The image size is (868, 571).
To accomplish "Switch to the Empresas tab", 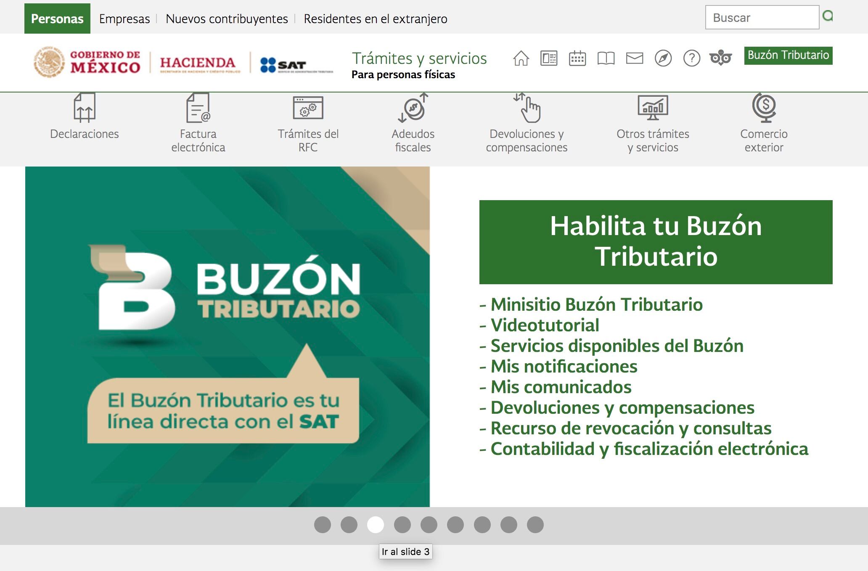I will (x=124, y=19).
